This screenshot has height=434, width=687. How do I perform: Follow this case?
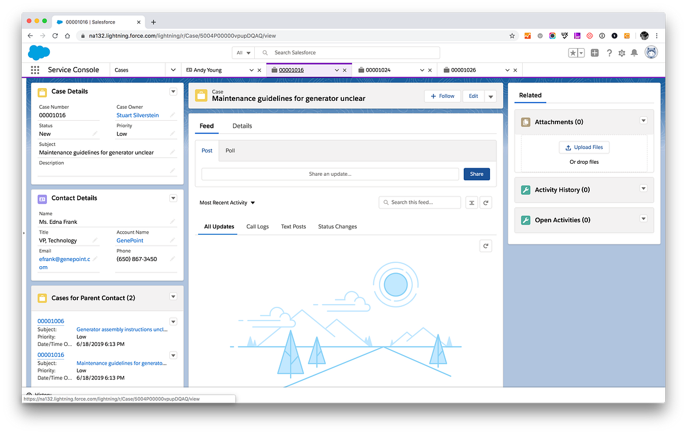point(442,96)
